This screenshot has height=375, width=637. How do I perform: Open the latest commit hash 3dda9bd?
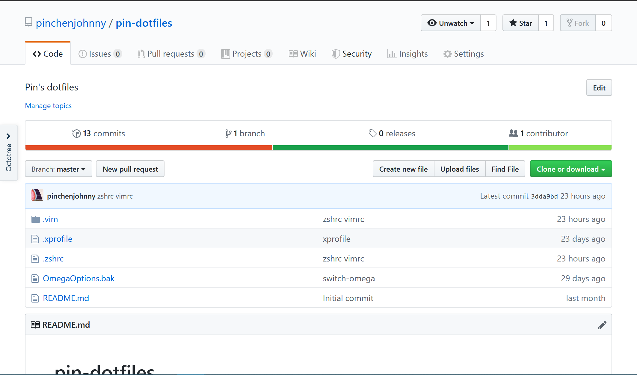tap(544, 196)
